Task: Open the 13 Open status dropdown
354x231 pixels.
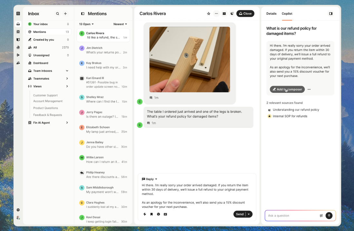Action: pyautogui.click(x=86, y=24)
